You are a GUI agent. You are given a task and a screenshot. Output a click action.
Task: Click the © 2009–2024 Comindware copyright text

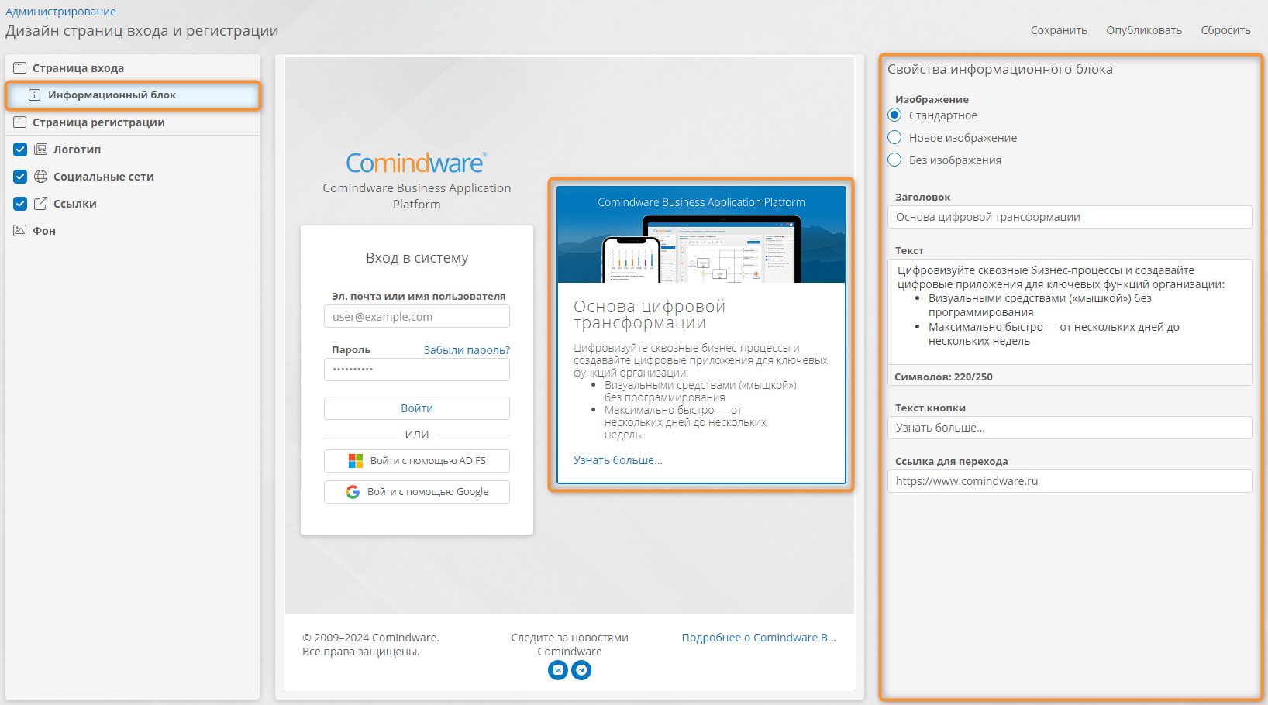(x=370, y=645)
